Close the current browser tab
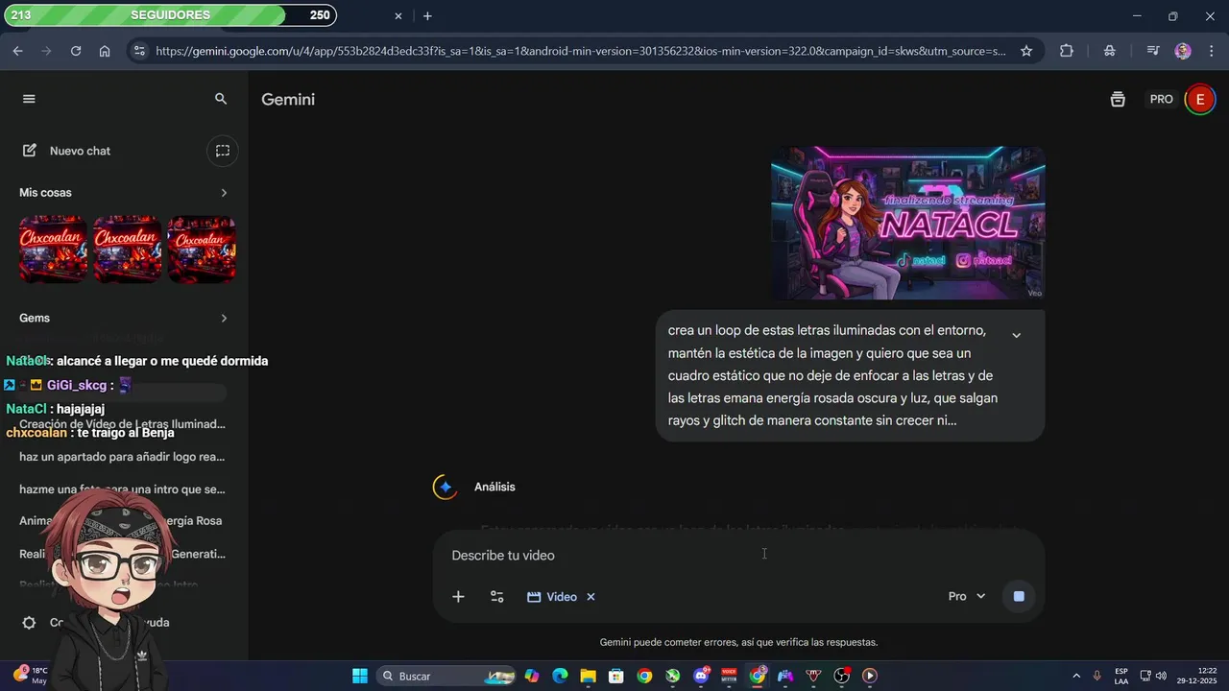This screenshot has width=1229, height=691. pyautogui.click(x=398, y=16)
